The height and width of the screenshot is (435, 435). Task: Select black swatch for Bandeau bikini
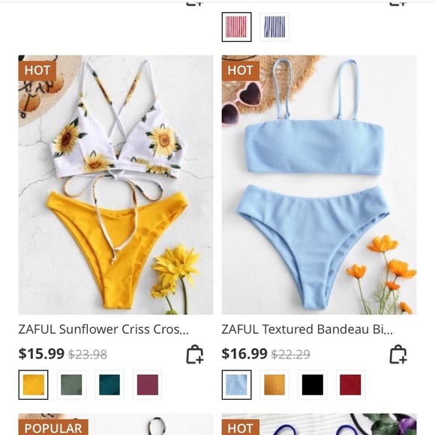[x=313, y=385]
